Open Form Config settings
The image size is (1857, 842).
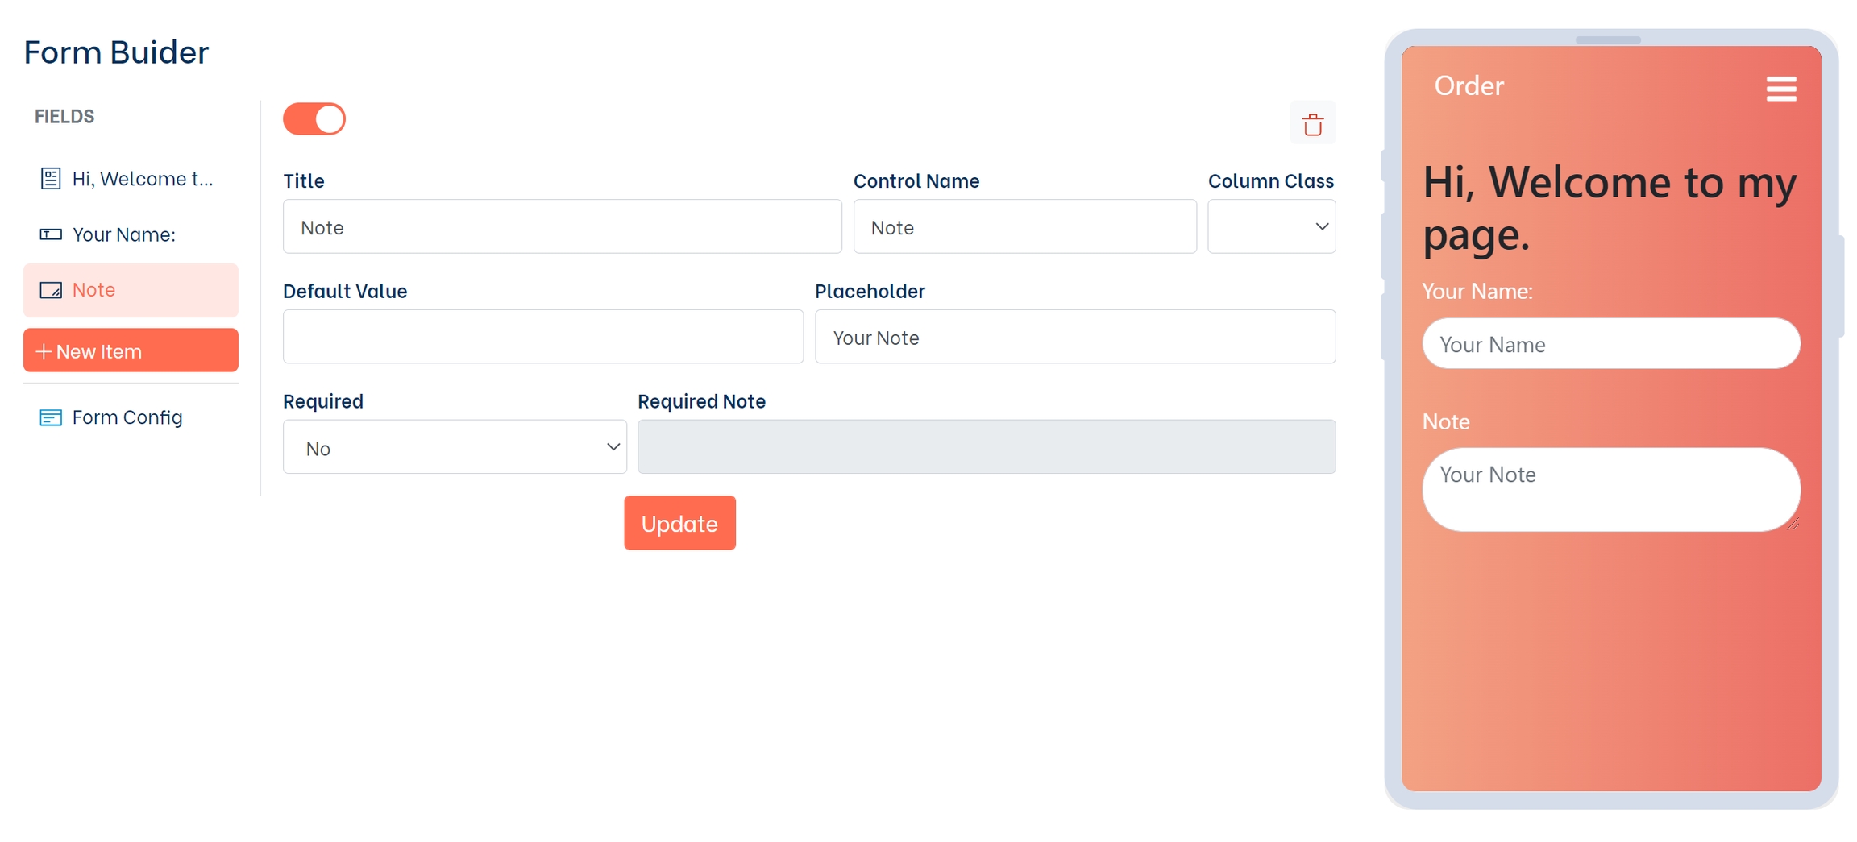(x=127, y=417)
